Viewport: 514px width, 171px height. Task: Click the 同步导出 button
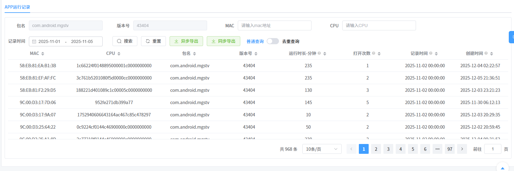click(x=223, y=41)
